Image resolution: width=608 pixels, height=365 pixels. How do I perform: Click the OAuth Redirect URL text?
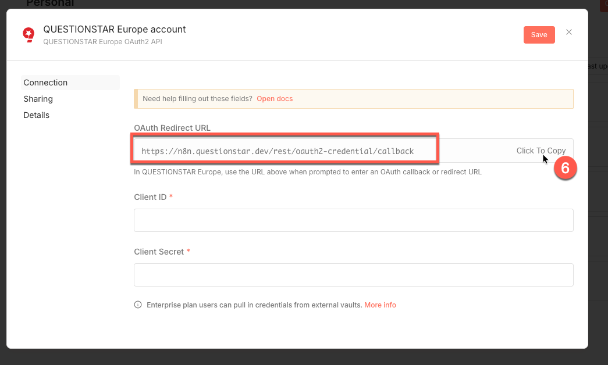click(278, 151)
